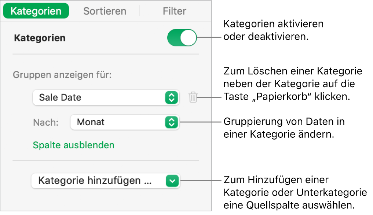Go to the Filter tab
373x215 pixels.
coord(174,11)
